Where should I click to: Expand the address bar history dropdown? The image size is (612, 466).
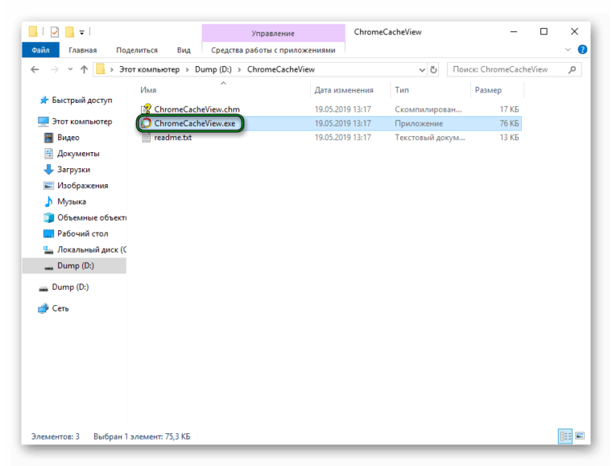[x=422, y=70]
